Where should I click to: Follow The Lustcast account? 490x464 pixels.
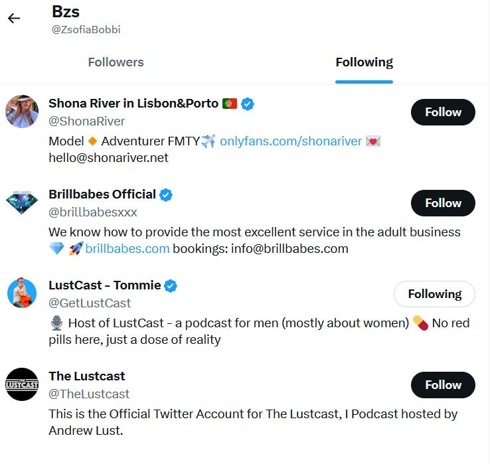point(443,385)
